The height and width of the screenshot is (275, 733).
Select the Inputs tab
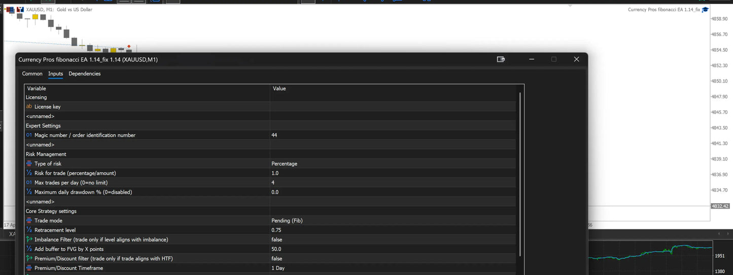[x=56, y=74]
